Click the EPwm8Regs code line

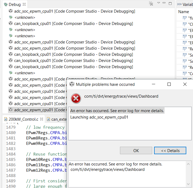tap(46, 138)
